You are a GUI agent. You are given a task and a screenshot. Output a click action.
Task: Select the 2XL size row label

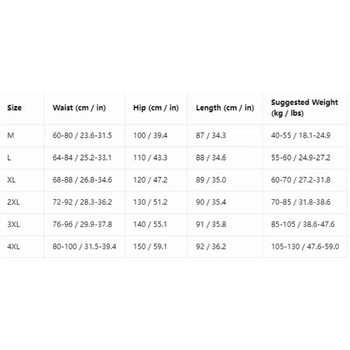14,202
